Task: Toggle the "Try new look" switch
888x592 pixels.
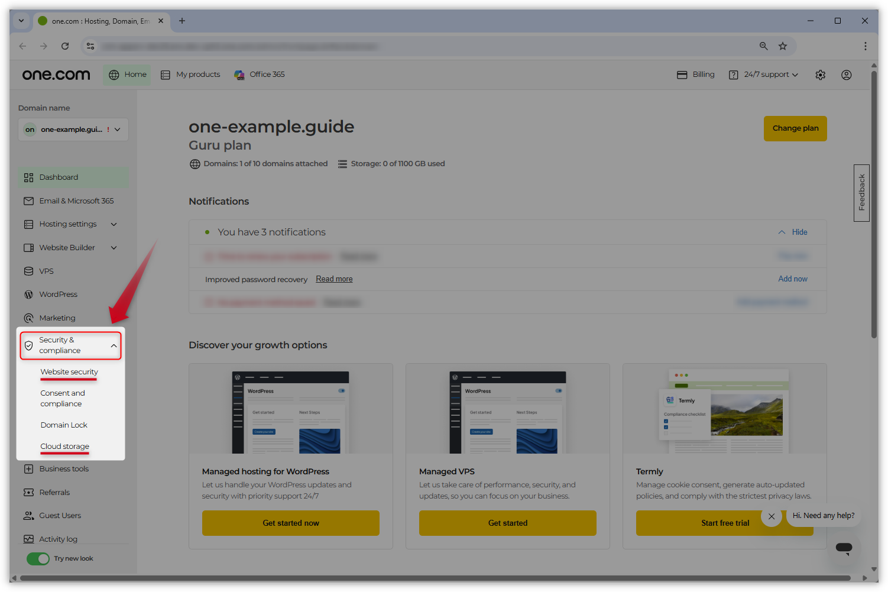Action: (38, 559)
